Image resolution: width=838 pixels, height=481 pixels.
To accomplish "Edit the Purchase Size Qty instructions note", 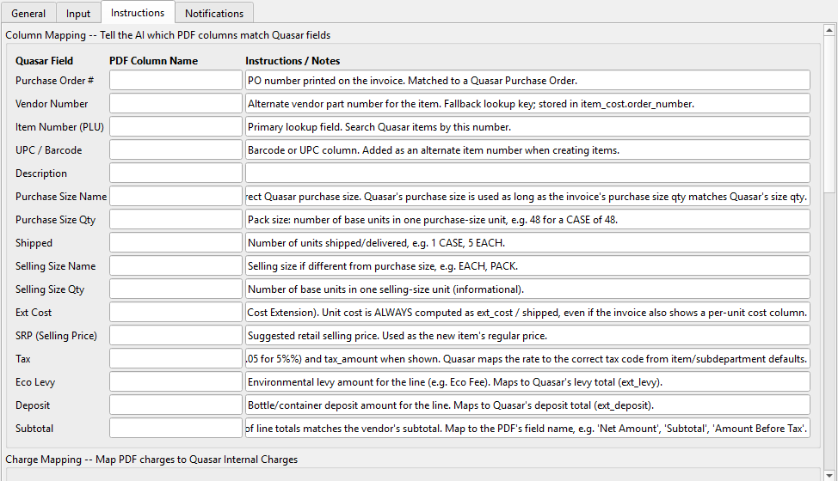I will (527, 220).
